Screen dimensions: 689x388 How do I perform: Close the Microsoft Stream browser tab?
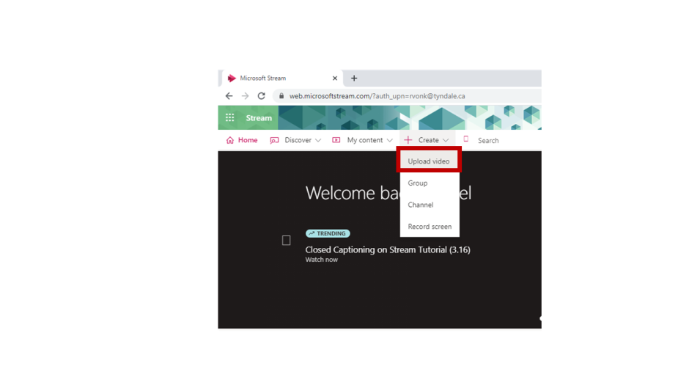tap(335, 78)
